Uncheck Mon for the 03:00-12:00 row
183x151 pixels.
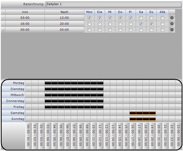point(89,18)
